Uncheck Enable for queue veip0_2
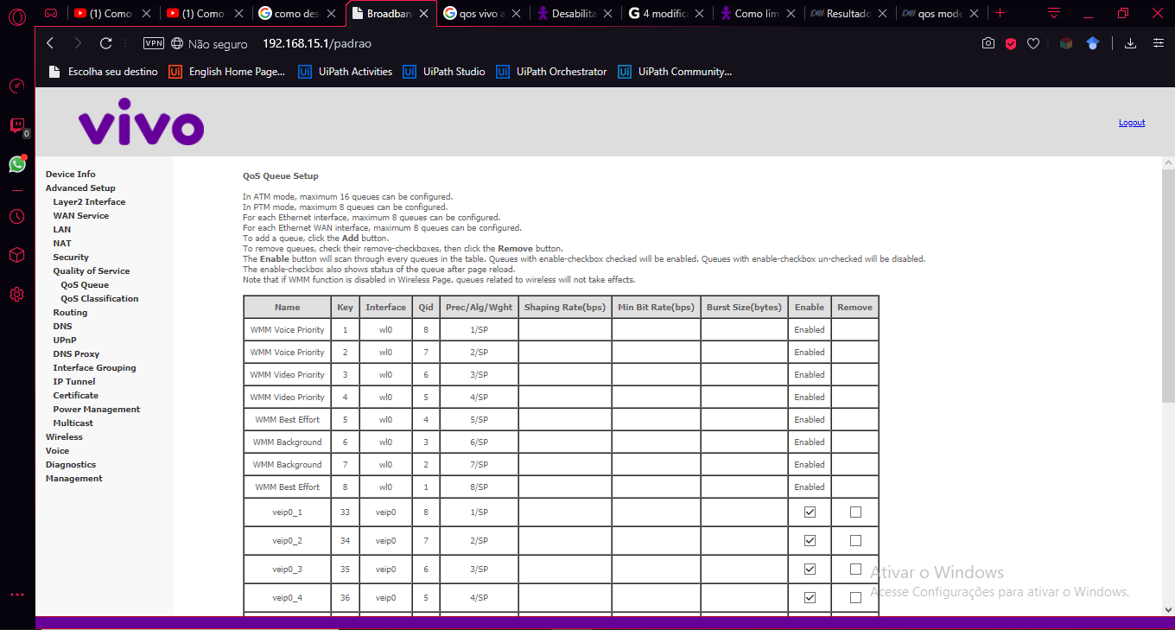This screenshot has width=1175, height=630. tap(810, 541)
